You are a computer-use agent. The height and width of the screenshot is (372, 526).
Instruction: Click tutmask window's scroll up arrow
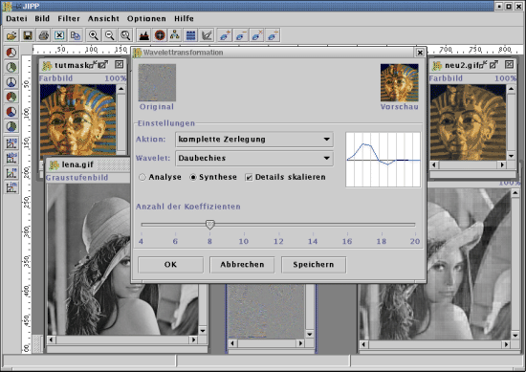pos(121,89)
